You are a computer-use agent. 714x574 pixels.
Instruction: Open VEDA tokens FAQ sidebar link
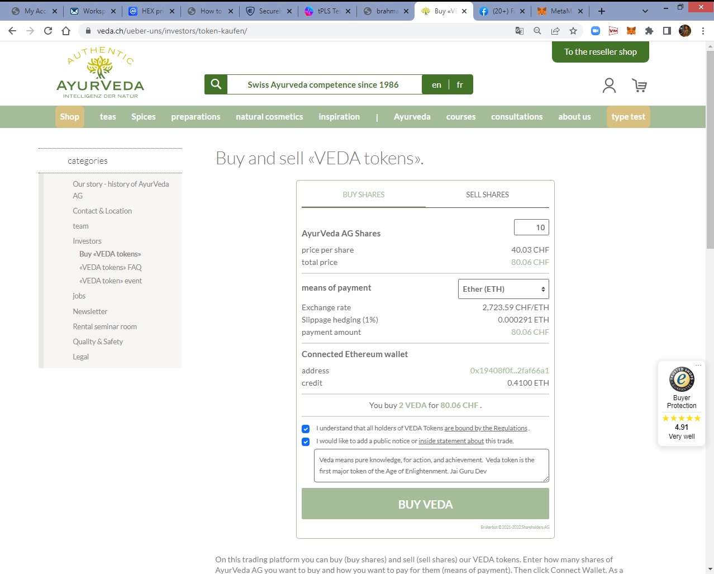click(x=111, y=267)
